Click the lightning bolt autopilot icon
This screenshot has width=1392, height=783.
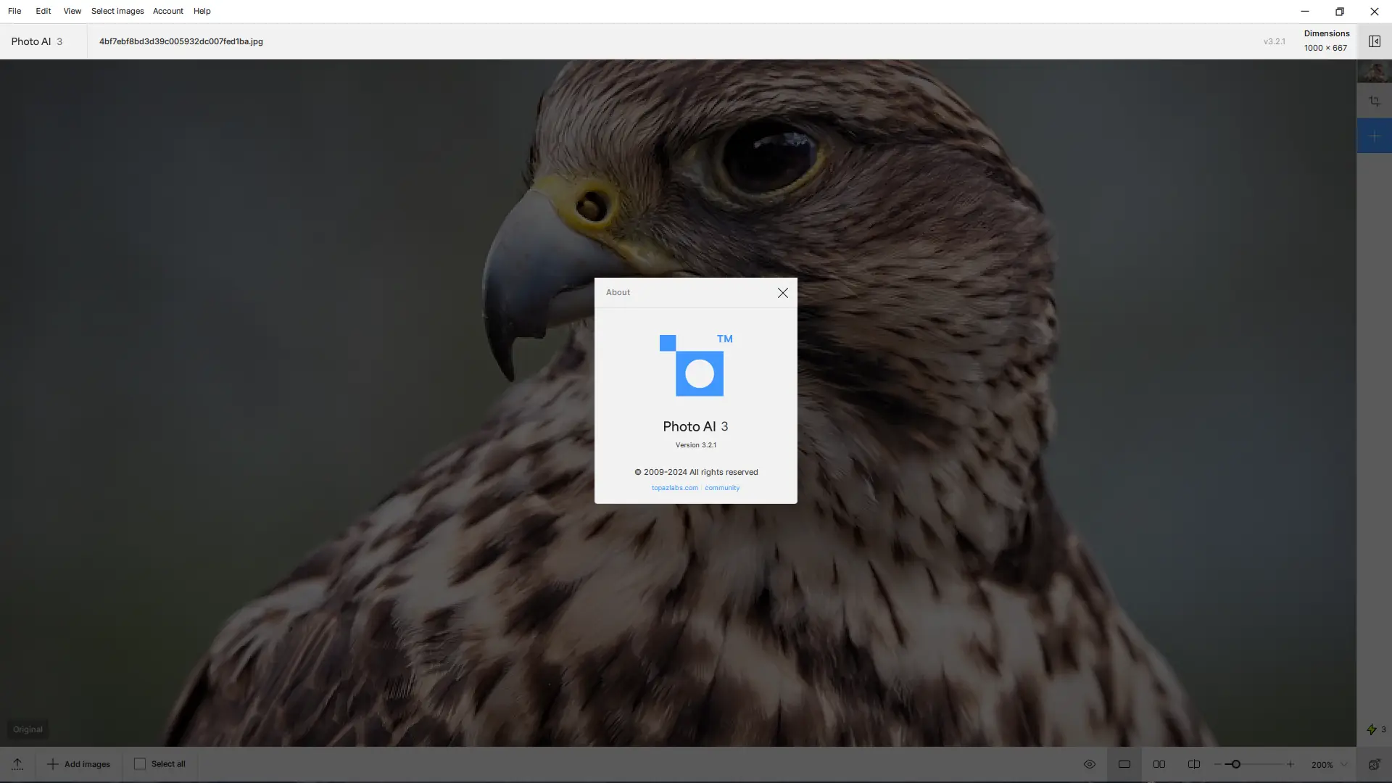pyautogui.click(x=1371, y=729)
